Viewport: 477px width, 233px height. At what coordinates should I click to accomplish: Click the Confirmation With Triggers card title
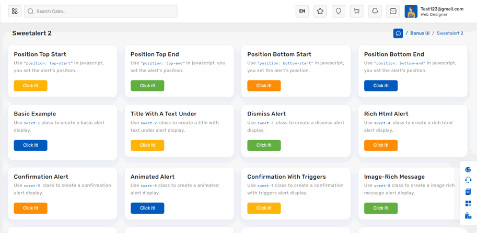tap(286, 177)
